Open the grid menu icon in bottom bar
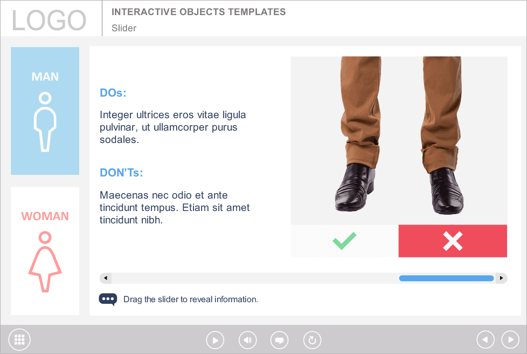Screen dimensions: 527x354 [19, 339]
